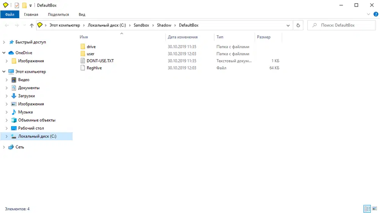This screenshot has height=213, width=380.
Task: Open Видео in the navigation pane
Action: tap(24, 80)
